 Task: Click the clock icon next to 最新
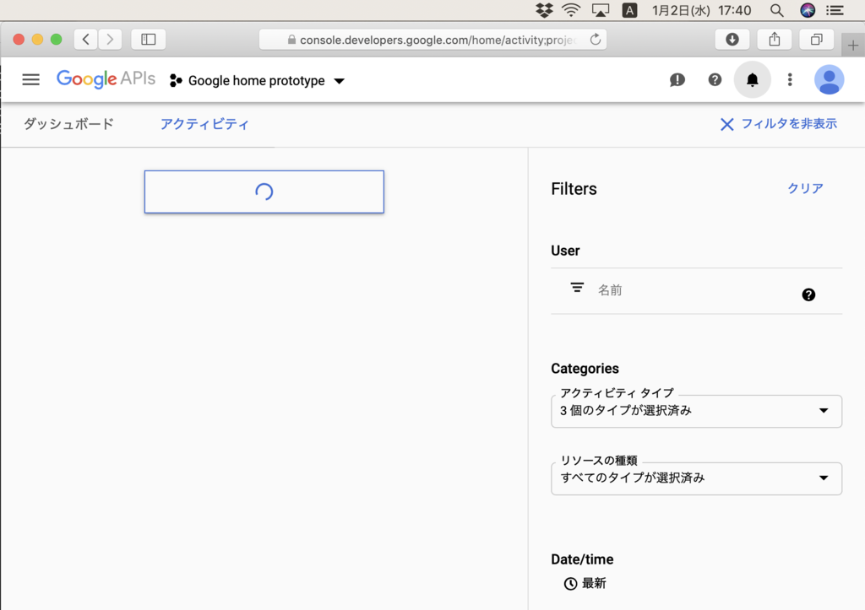click(571, 583)
